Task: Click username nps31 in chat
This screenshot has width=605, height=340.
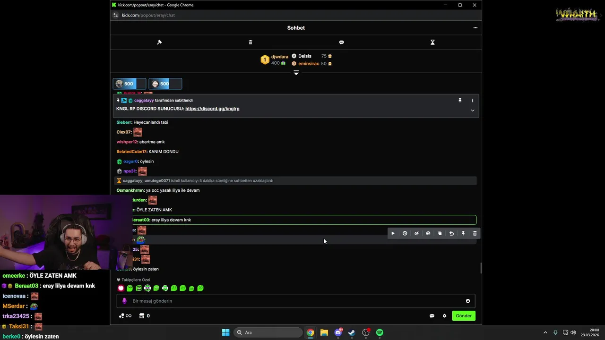Action: pos(130,171)
